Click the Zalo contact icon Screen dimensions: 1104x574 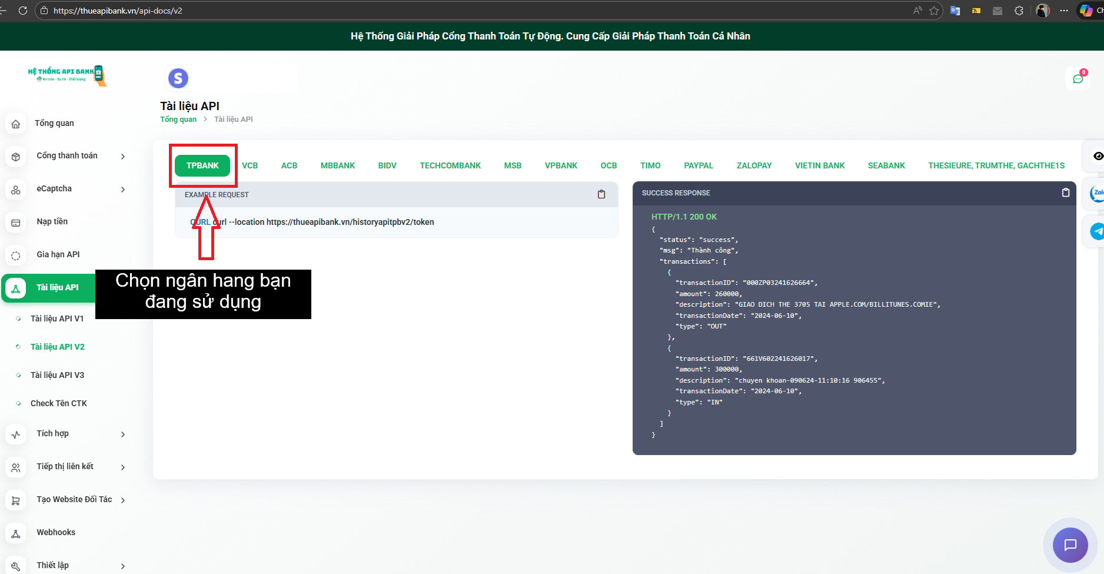(1097, 193)
